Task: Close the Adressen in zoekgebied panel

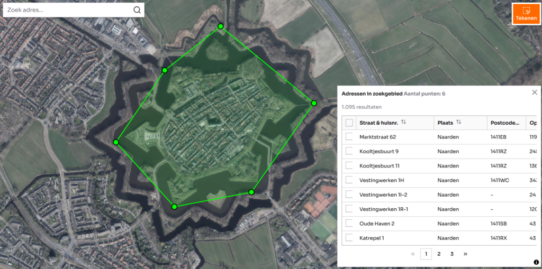Action: 535,92
